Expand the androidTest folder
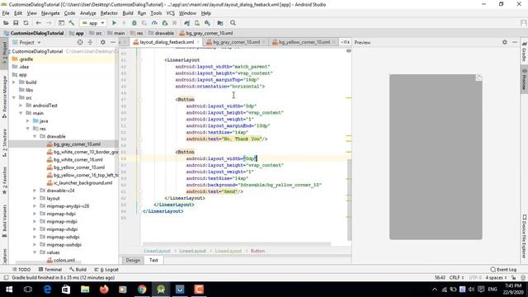Screen dimensions: 528x297 point(21,106)
